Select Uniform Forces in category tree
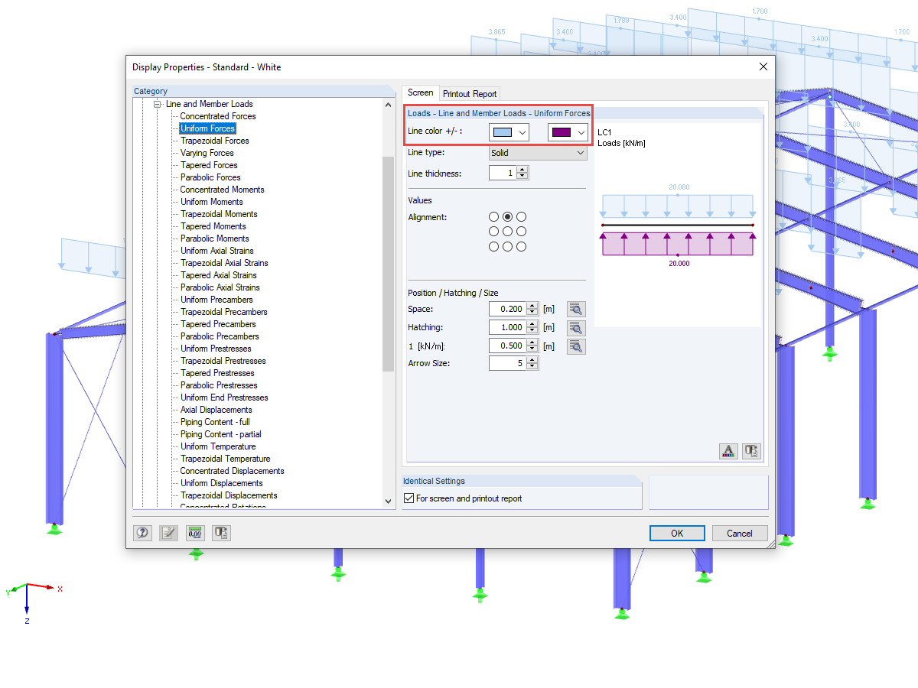The image size is (918, 688). pyautogui.click(x=207, y=128)
